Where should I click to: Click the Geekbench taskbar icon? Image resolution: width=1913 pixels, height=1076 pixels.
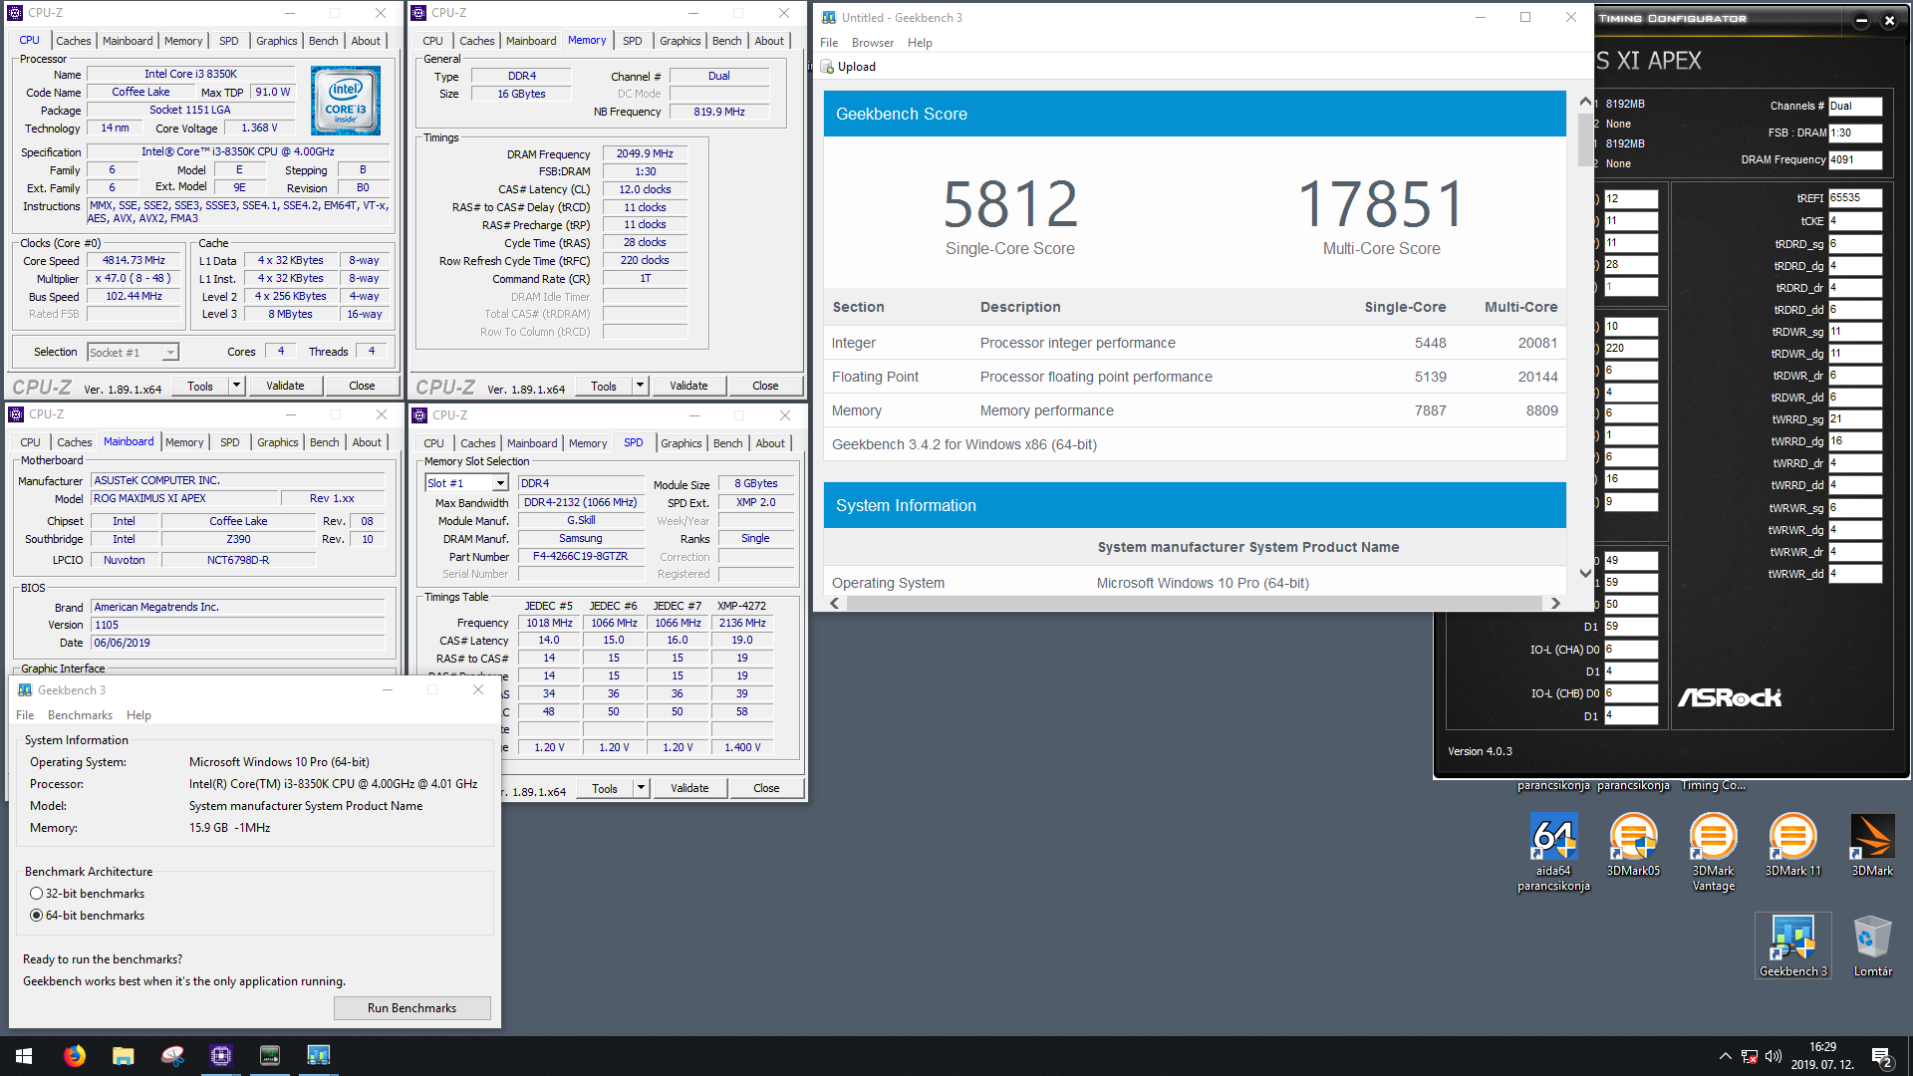[x=318, y=1056]
